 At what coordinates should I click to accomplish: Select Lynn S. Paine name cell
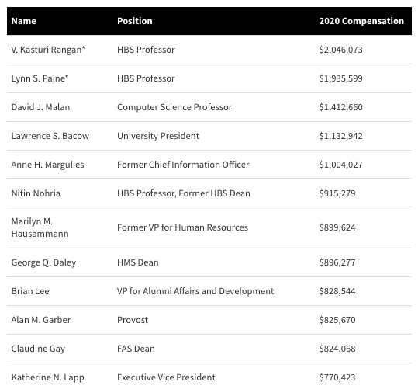coord(40,78)
